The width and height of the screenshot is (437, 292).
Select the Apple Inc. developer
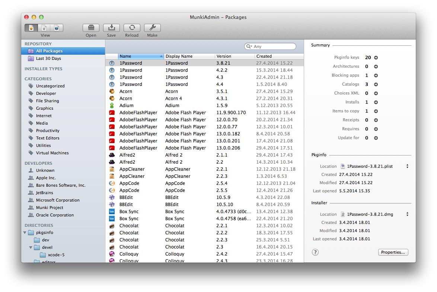(63, 178)
